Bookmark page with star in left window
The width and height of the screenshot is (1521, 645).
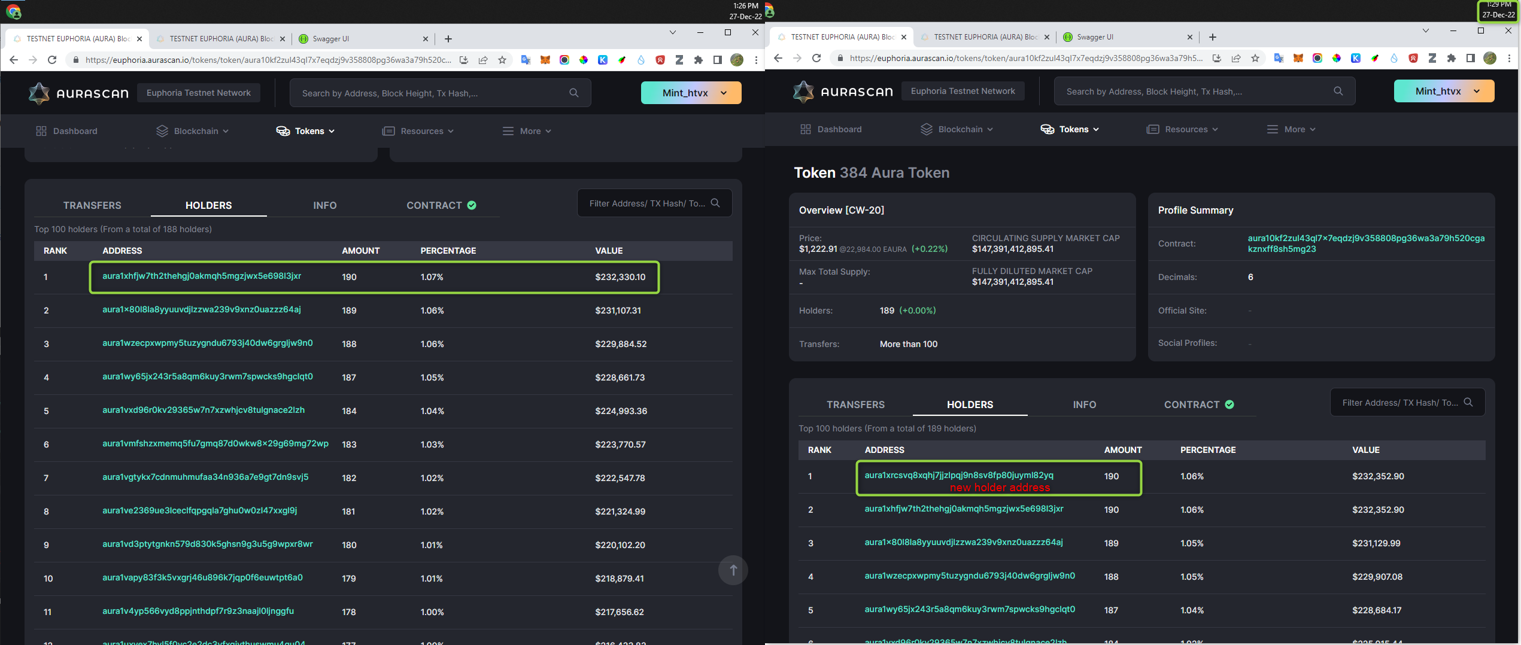pyautogui.click(x=502, y=60)
